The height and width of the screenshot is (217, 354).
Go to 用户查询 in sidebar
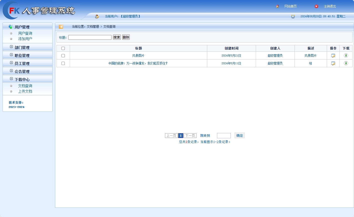click(25, 33)
